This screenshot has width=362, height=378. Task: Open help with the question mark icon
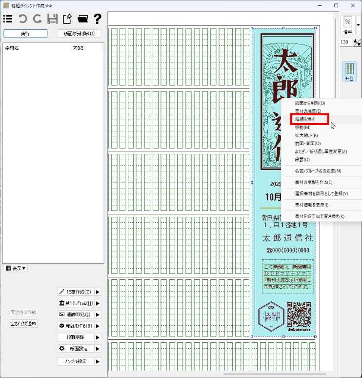tap(98, 19)
